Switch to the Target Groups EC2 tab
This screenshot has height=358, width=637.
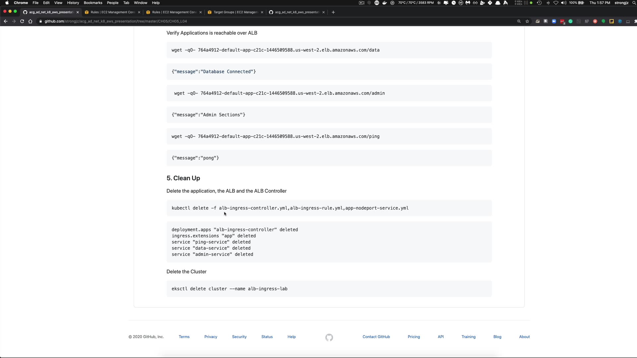(x=235, y=12)
